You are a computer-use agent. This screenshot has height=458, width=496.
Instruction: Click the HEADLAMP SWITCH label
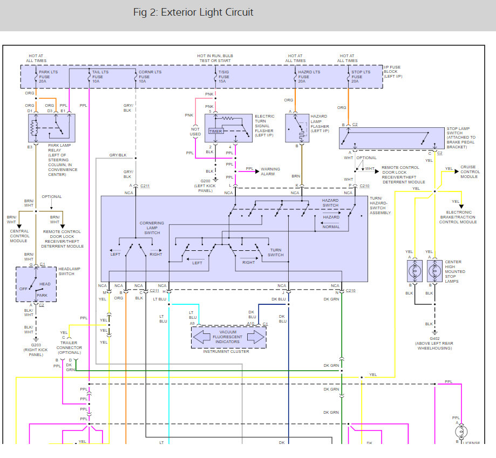pos(69,271)
